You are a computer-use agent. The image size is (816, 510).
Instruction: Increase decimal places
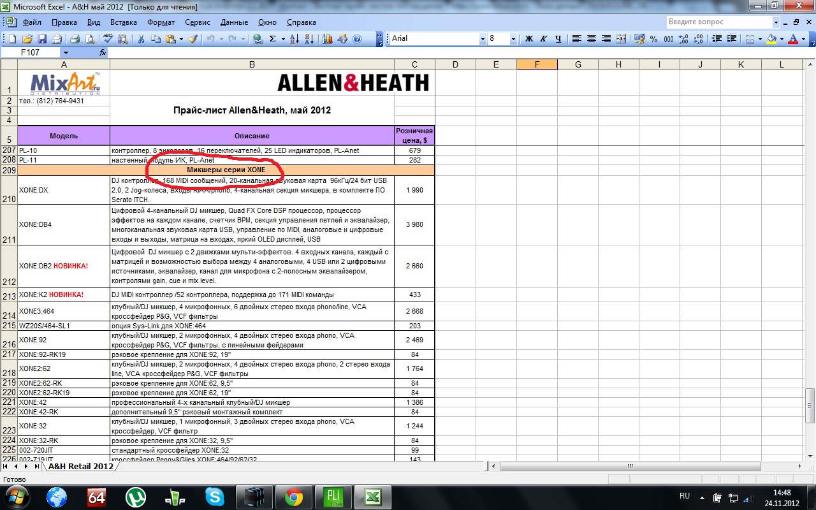tap(684, 39)
